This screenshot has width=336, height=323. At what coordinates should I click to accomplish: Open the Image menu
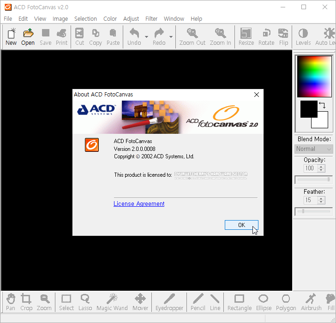point(60,19)
